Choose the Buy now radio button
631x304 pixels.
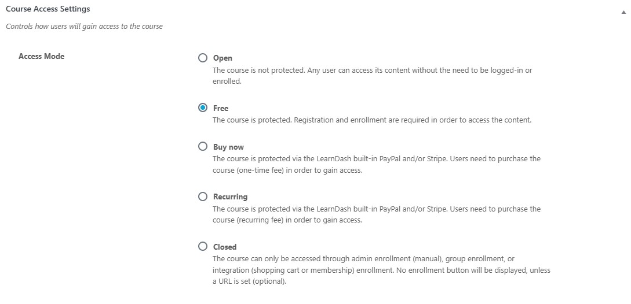pyautogui.click(x=203, y=147)
